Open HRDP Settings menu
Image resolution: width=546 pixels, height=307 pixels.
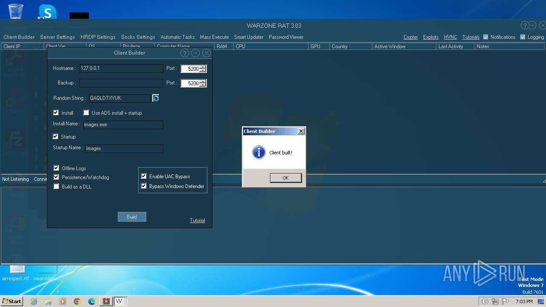pyautogui.click(x=98, y=37)
